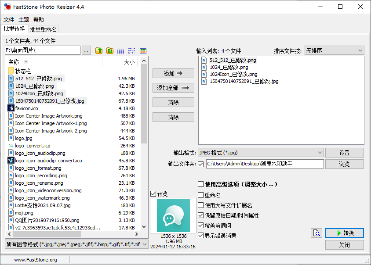Switch file list to details view
This screenshot has width=371, height=265.
[x=121, y=51]
